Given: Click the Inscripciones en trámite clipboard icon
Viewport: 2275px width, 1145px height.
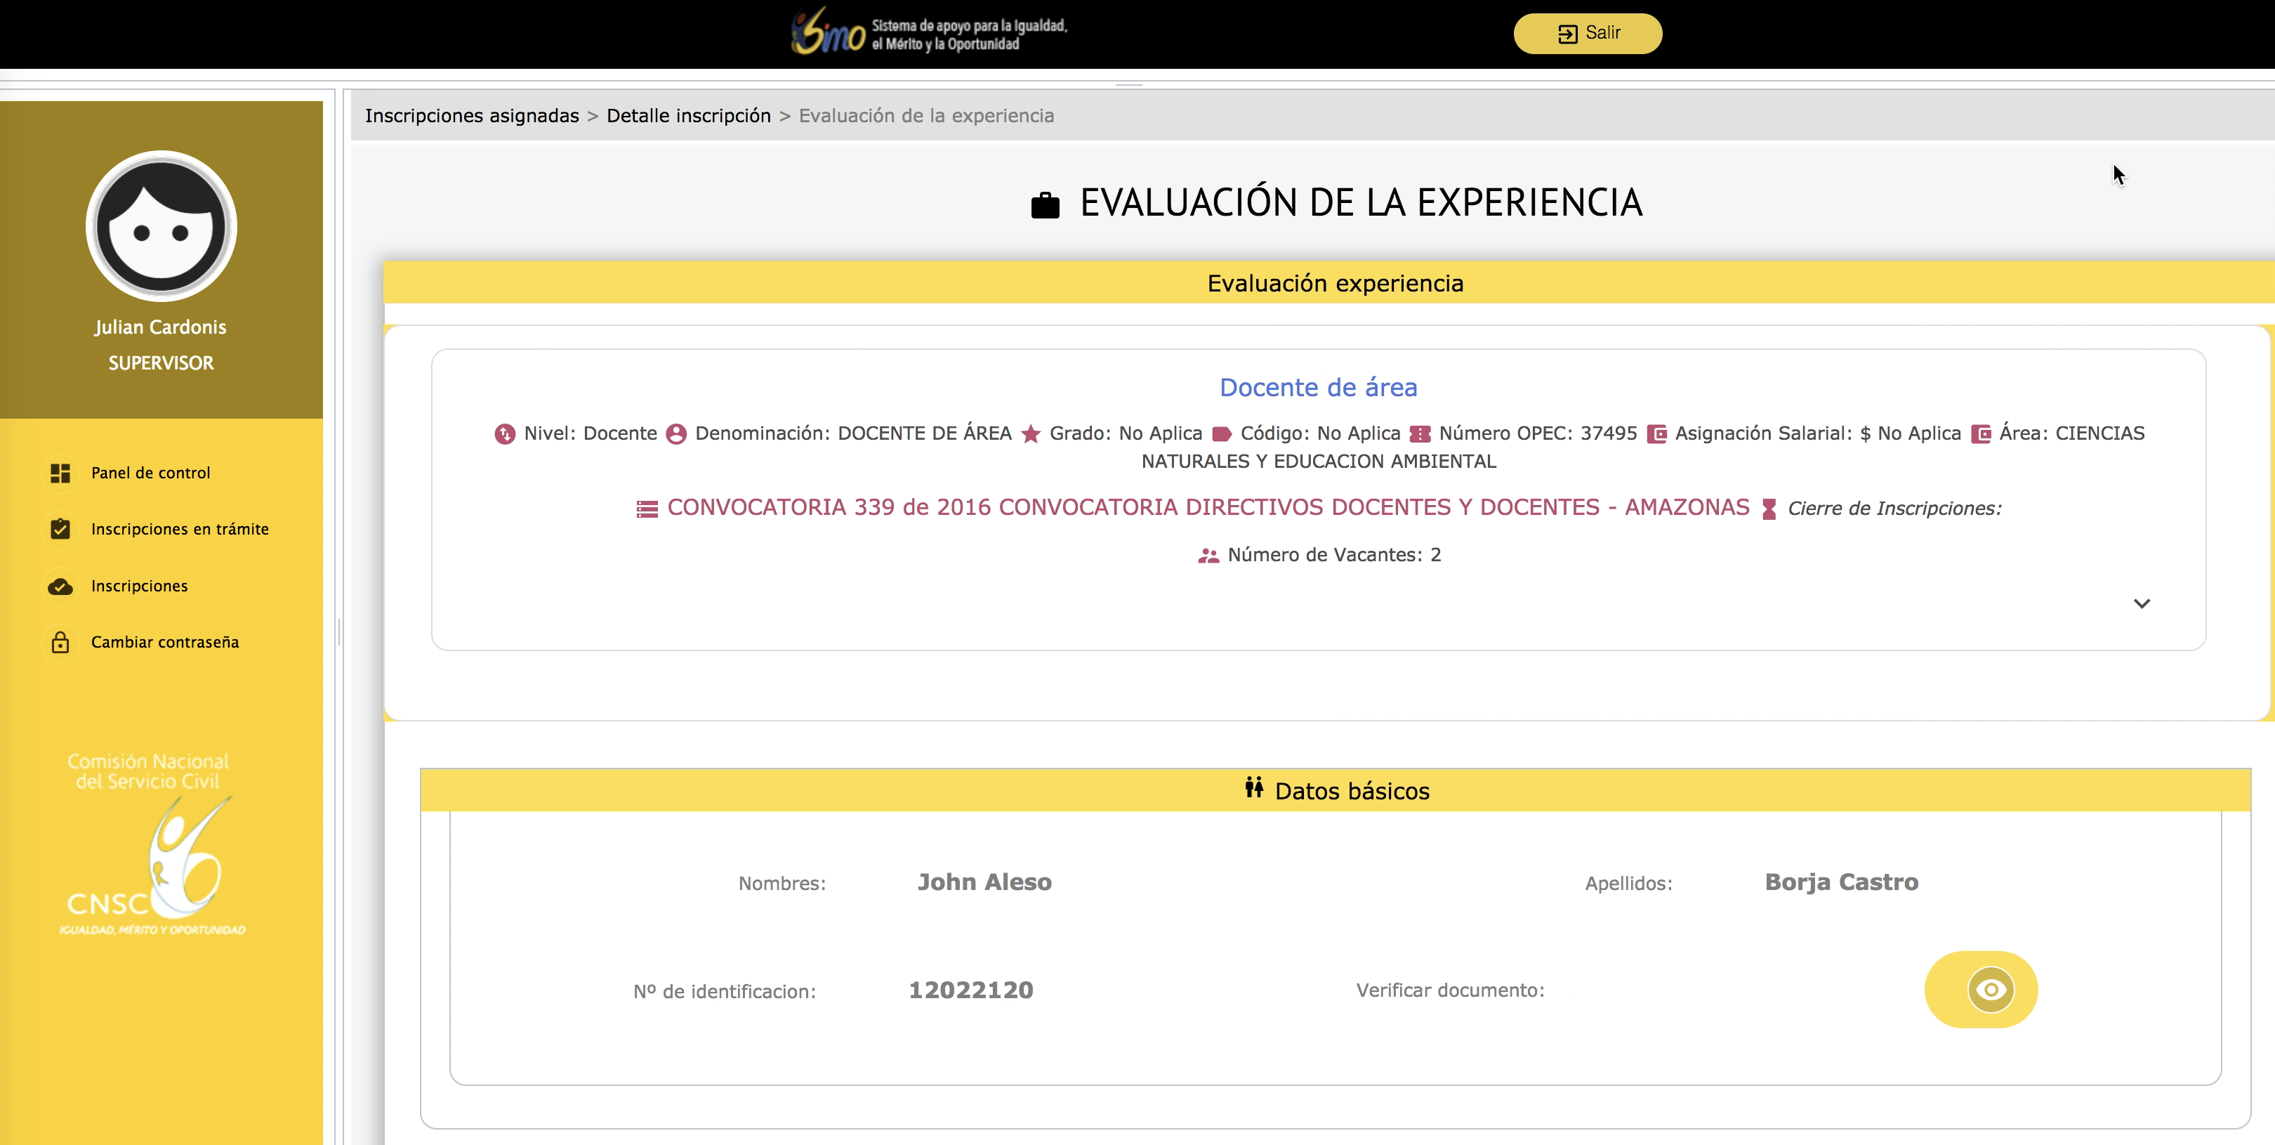Looking at the screenshot, I should (60, 529).
